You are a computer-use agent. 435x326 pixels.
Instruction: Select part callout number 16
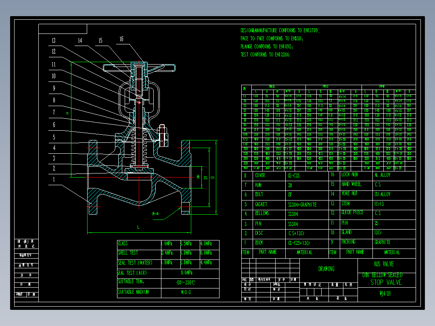(121, 39)
